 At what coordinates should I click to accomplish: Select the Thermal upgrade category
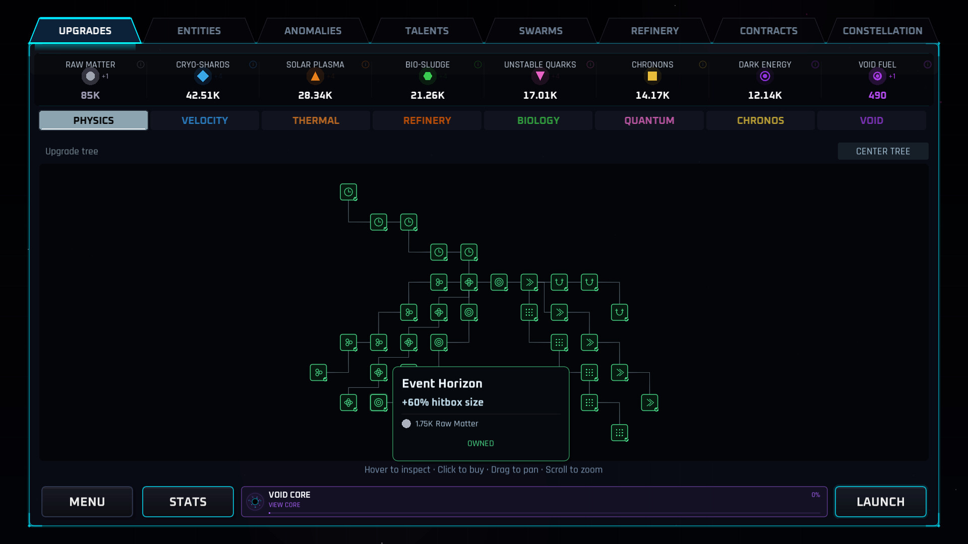pyautogui.click(x=316, y=120)
